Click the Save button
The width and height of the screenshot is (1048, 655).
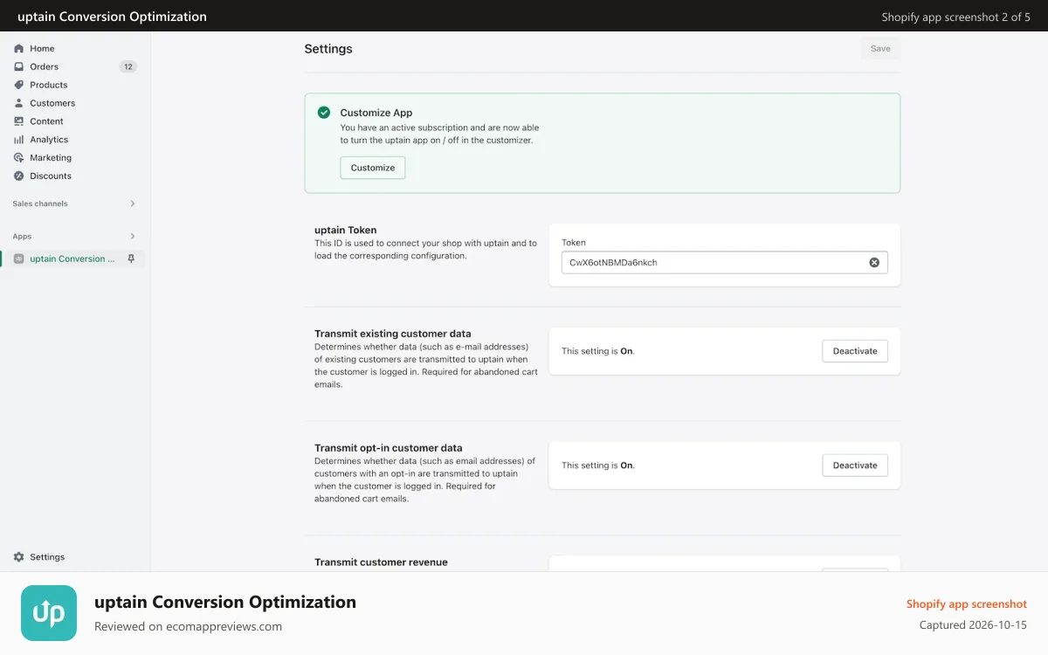click(x=880, y=49)
